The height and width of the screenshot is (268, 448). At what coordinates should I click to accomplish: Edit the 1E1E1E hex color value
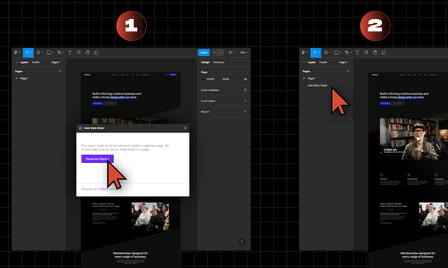coord(210,79)
